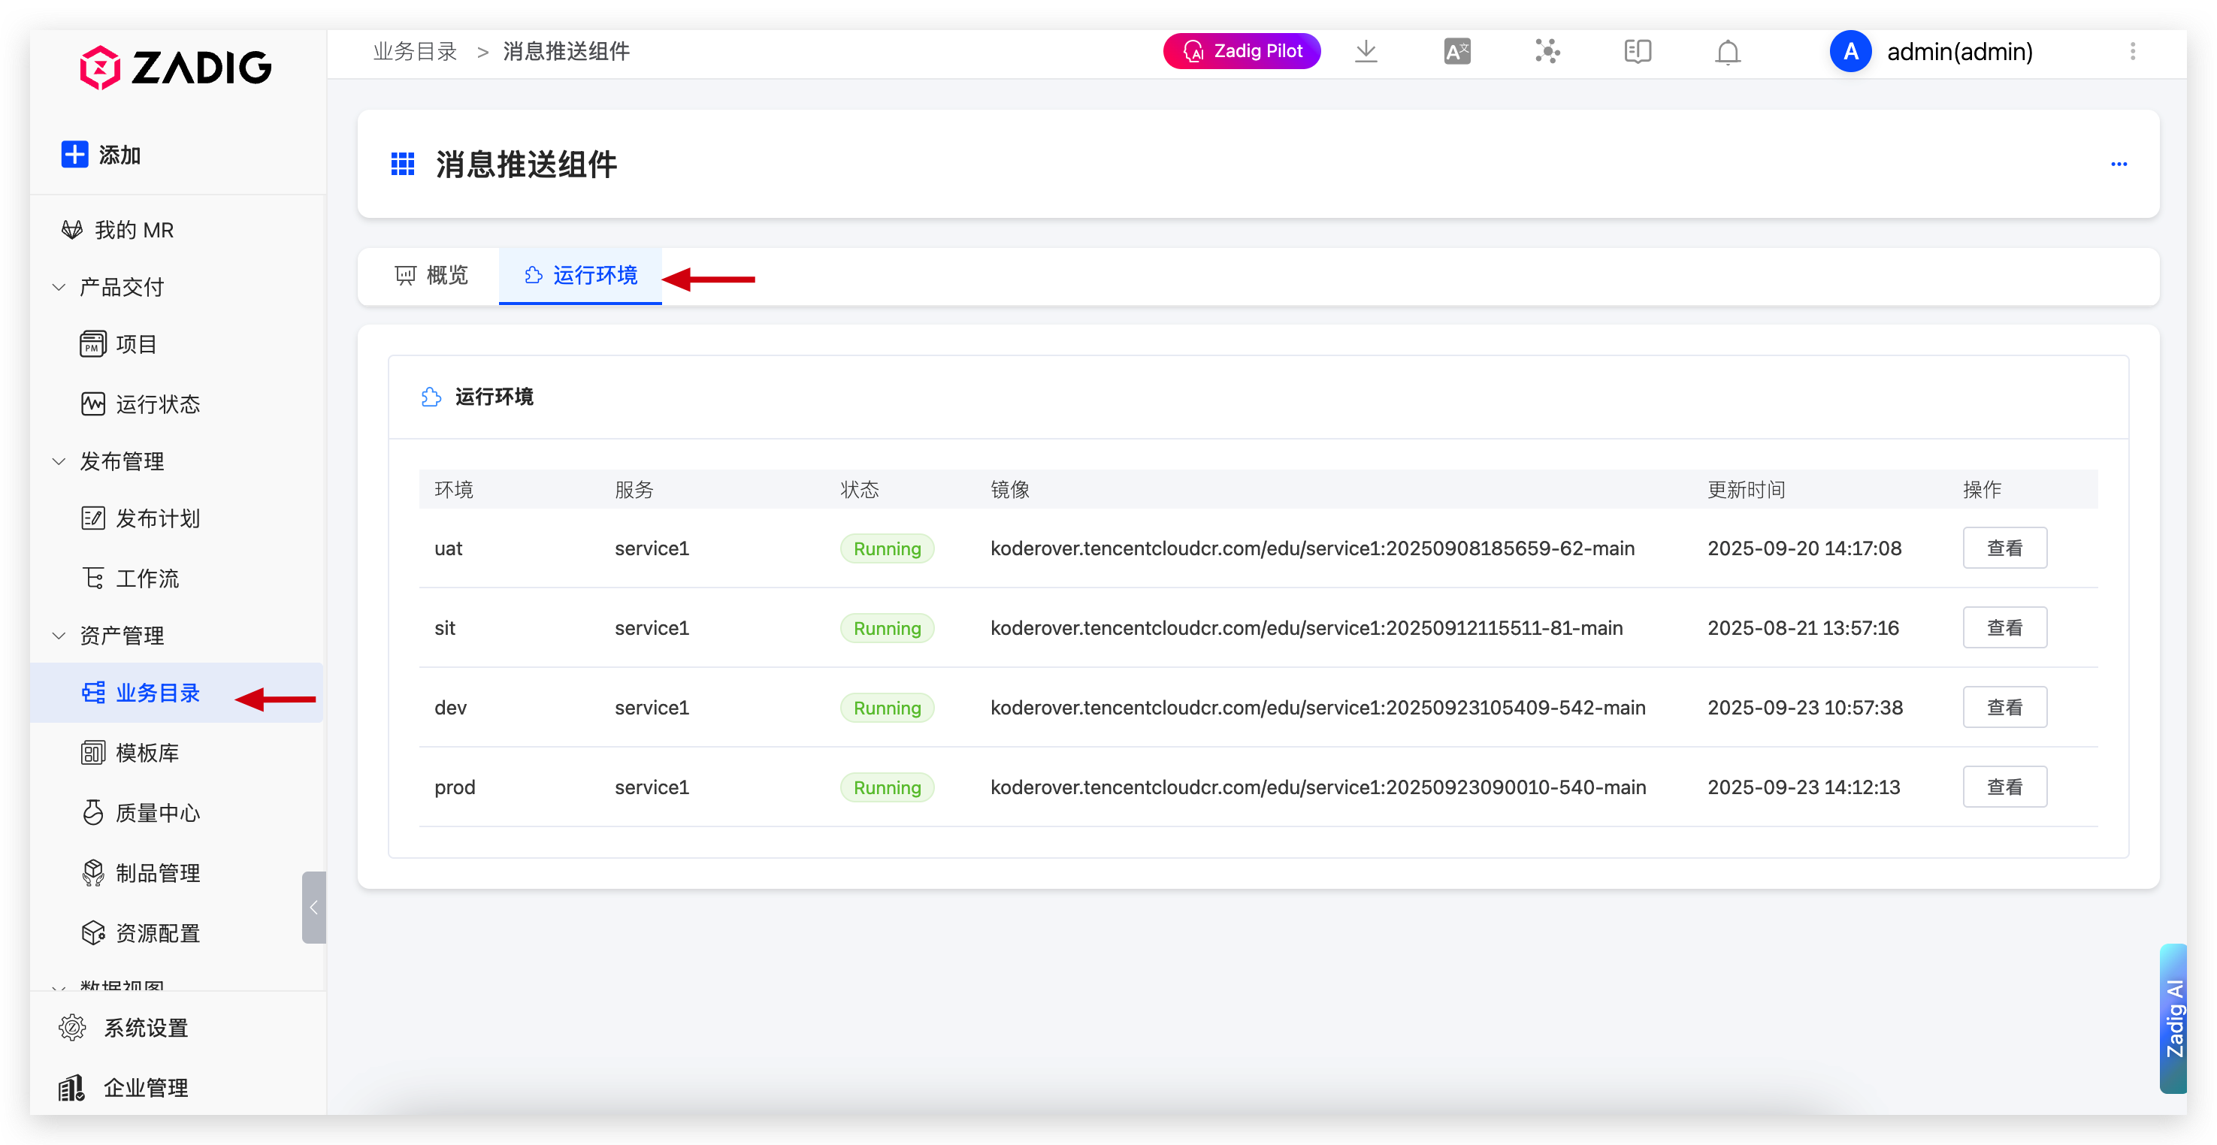Click the admin avatar circle
This screenshot has height=1145, width=2217.
(x=1850, y=52)
